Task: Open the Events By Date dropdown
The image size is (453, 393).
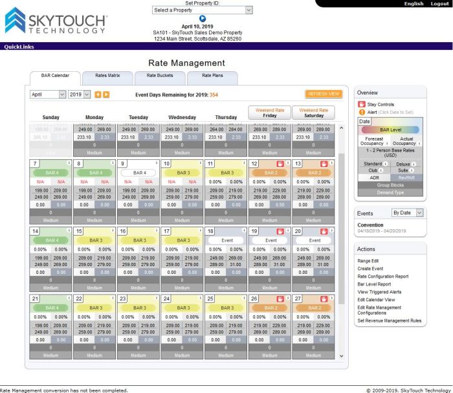Action: click(x=407, y=213)
